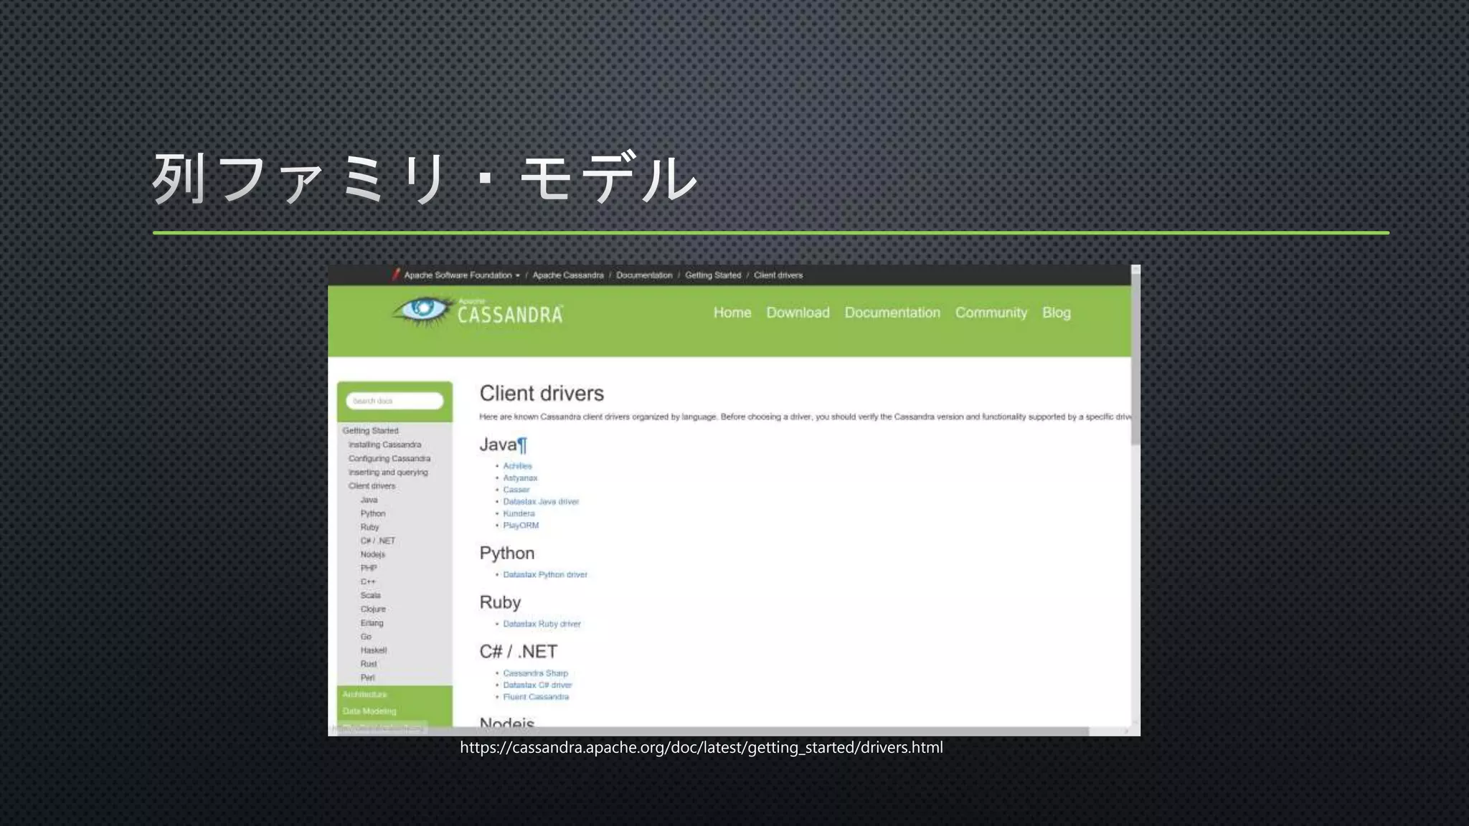
Task: Click the Search docs input field
Action: click(395, 401)
